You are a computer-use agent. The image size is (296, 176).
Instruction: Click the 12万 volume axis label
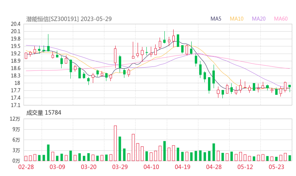click(x=15, y=119)
